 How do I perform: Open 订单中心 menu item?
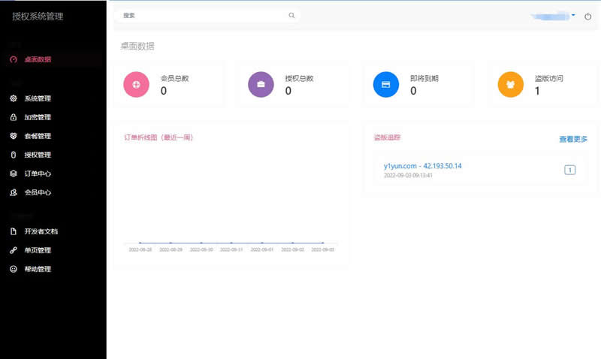point(38,173)
